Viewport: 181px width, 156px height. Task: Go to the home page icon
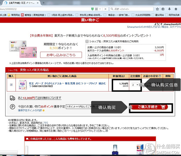point(176,9)
